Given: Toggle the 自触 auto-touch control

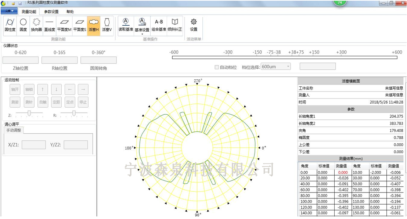Looking at the screenshot, I should point(42,102).
